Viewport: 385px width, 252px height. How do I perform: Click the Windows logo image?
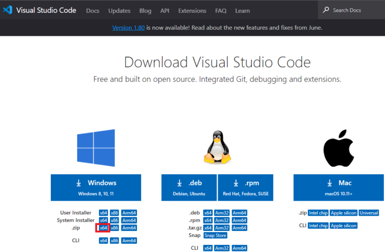coord(96,148)
